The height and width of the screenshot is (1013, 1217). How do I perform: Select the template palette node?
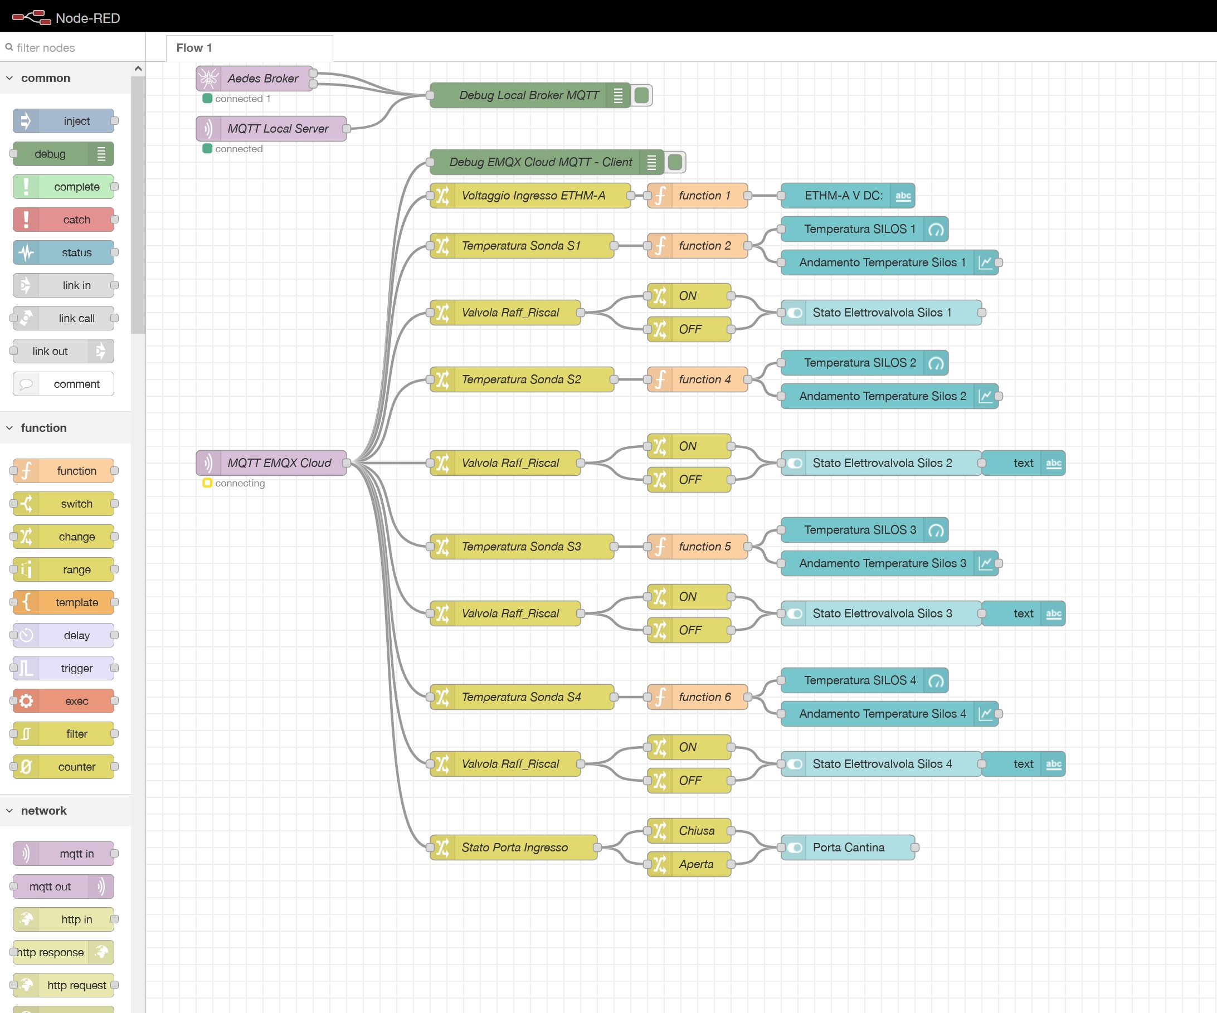[64, 602]
